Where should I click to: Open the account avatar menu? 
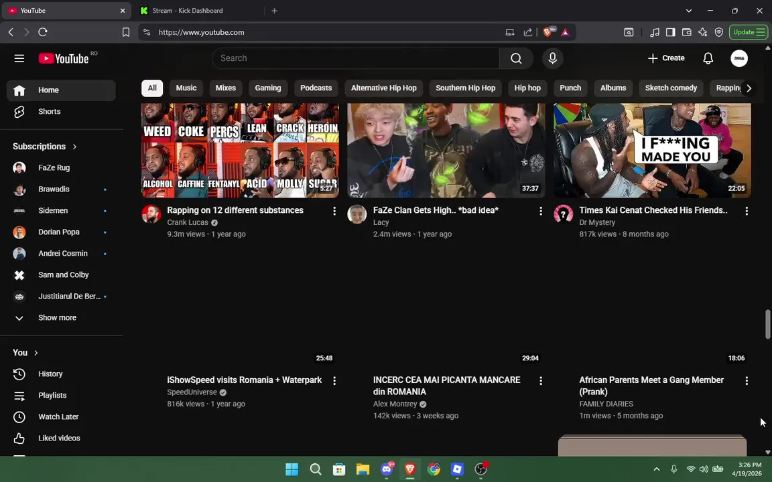(739, 58)
